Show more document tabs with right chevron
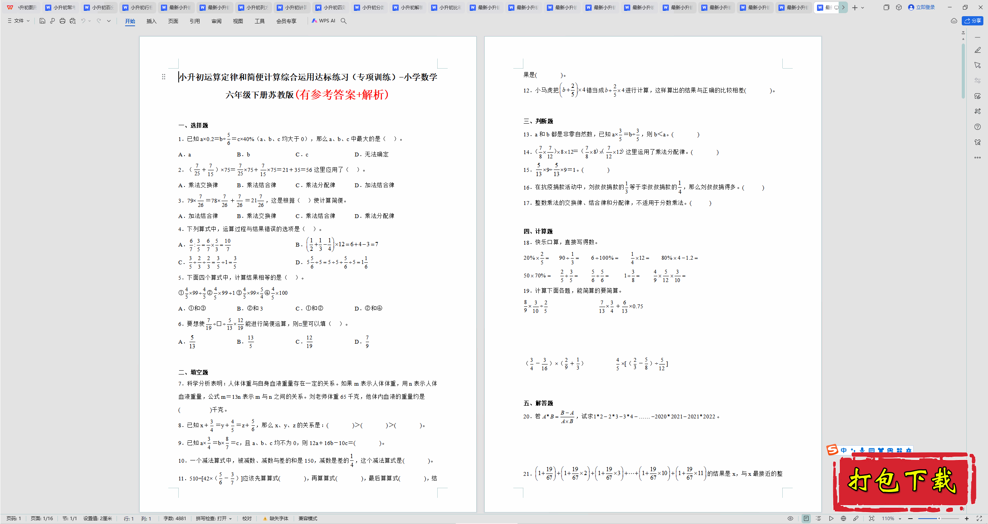The image size is (988, 524). click(x=844, y=7)
